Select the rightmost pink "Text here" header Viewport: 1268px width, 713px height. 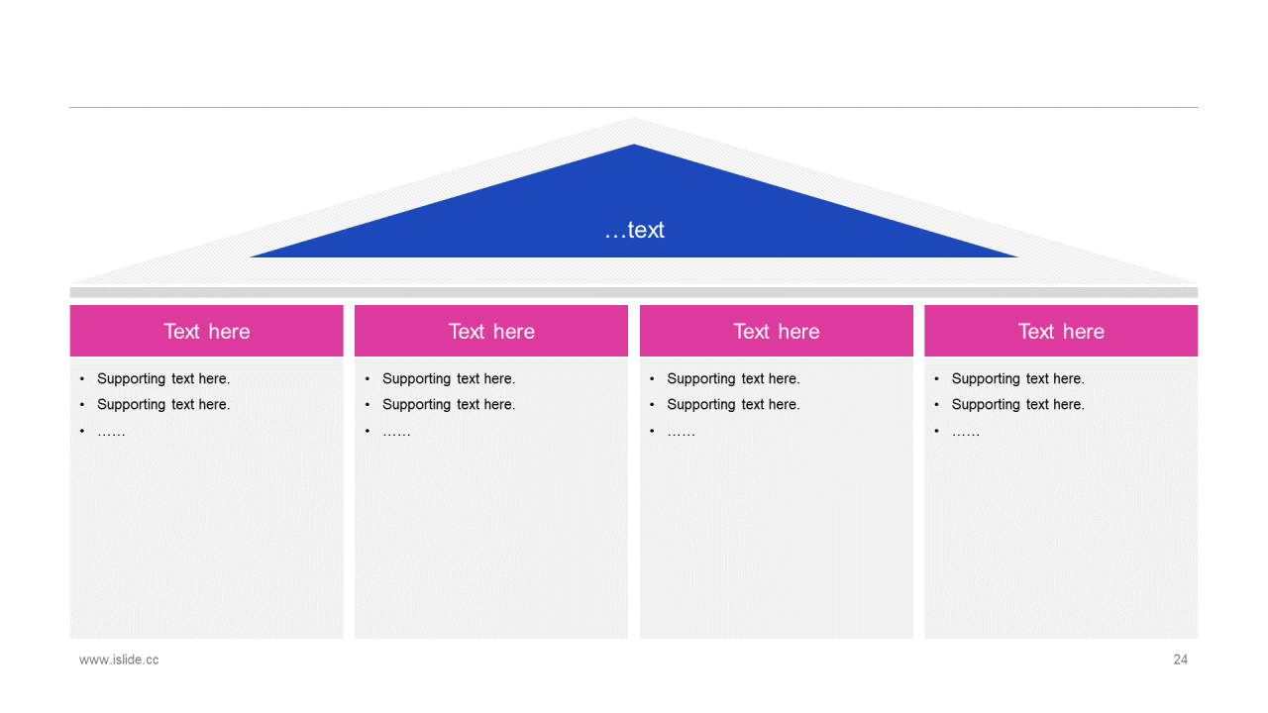coord(1061,331)
